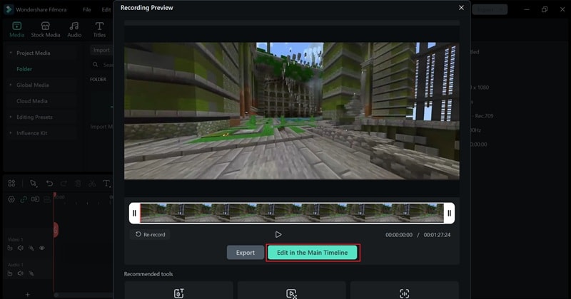Mute the Video 1 track
The image size is (571, 299).
click(x=21, y=248)
